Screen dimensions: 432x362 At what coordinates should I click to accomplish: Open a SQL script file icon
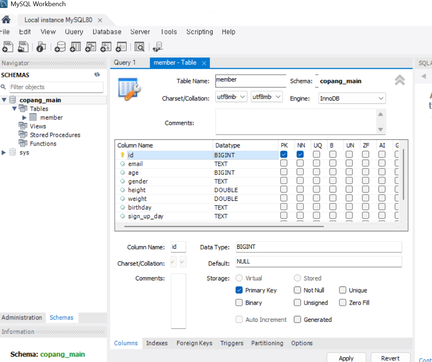click(x=23, y=47)
